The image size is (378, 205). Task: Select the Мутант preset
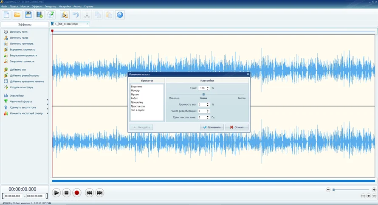[x=135, y=94]
